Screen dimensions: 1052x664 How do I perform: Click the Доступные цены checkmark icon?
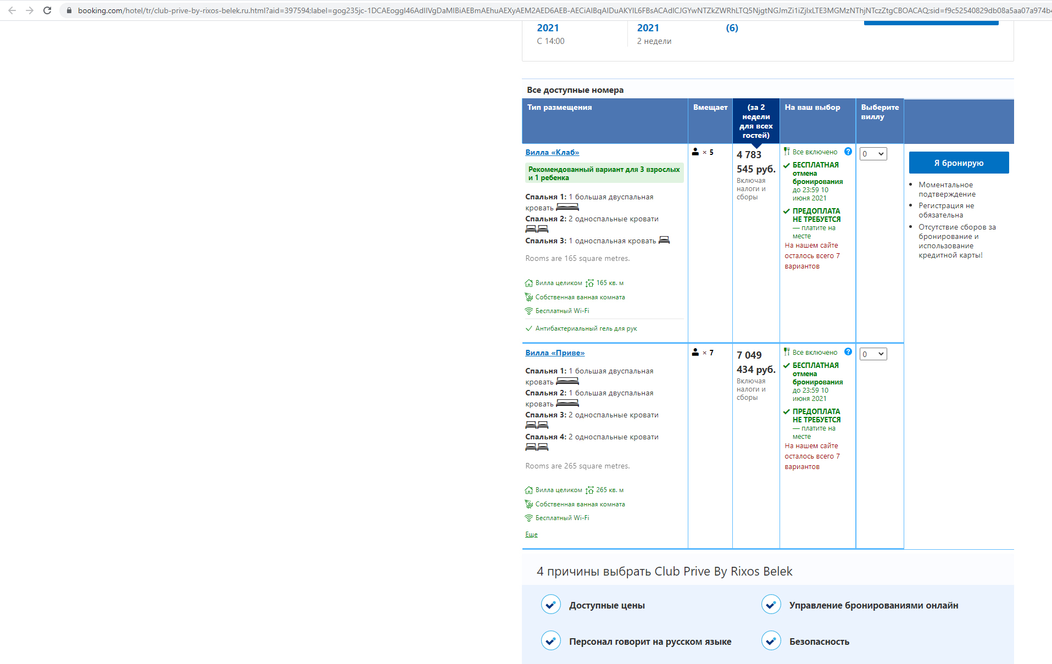click(551, 605)
